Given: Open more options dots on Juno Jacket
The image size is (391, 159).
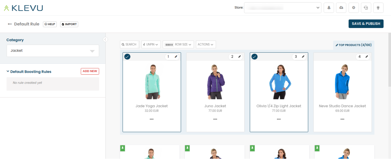Looking at the screenshot, I should (215, 119).
